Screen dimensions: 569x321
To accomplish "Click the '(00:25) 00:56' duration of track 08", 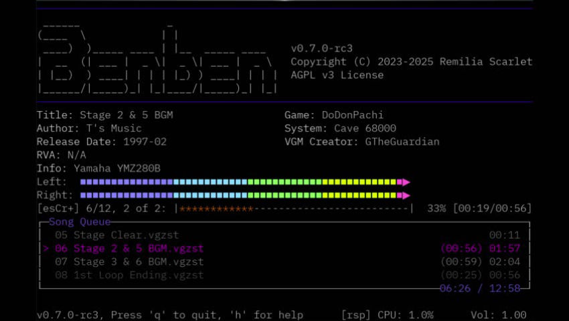I will (480, 275).
